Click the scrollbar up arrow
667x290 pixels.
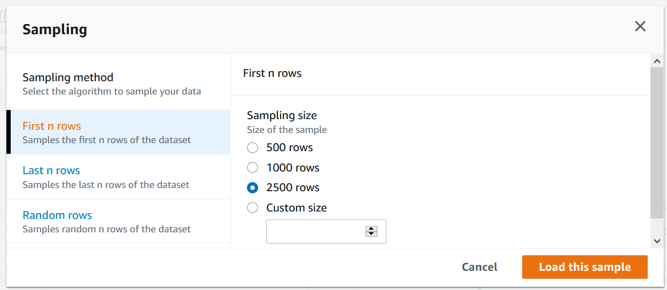point(657,61)
